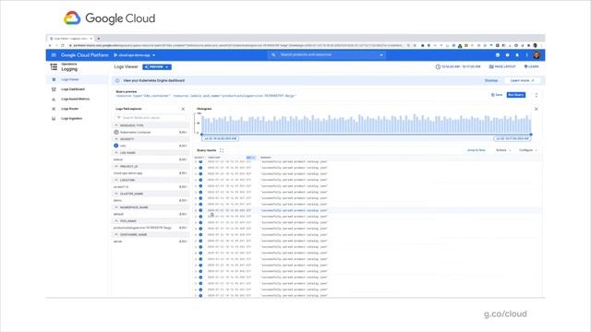Click the Logs-based Metrics sidebar icon
This screenshot has width=591, height=332.
pos(54,99)
